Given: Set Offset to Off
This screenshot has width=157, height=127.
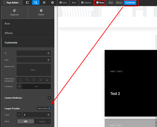Looking at the screenshot, I should tap(25, 121).
